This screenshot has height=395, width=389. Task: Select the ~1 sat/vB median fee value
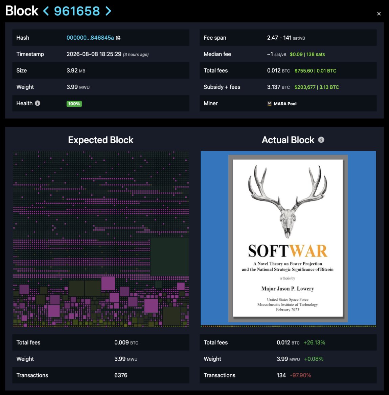pos(276,54)
